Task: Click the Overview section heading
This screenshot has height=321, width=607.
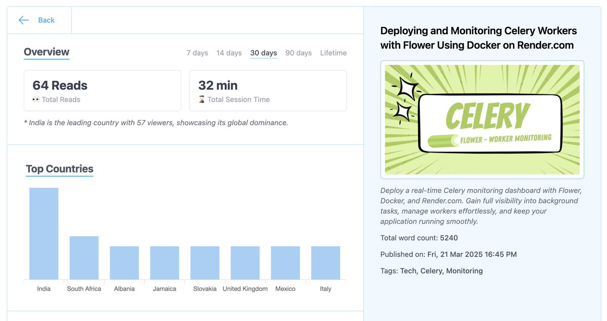Action: [47, 51]
